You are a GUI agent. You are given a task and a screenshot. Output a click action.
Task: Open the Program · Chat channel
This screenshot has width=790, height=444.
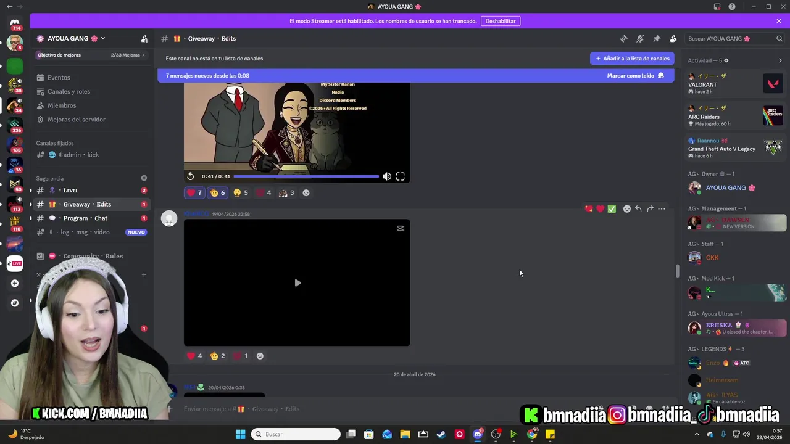(x=91, y=218)
